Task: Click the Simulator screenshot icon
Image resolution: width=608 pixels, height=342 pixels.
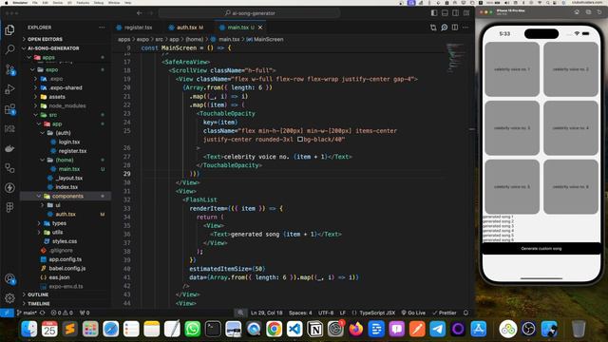Action: click(x=588, y=12)
